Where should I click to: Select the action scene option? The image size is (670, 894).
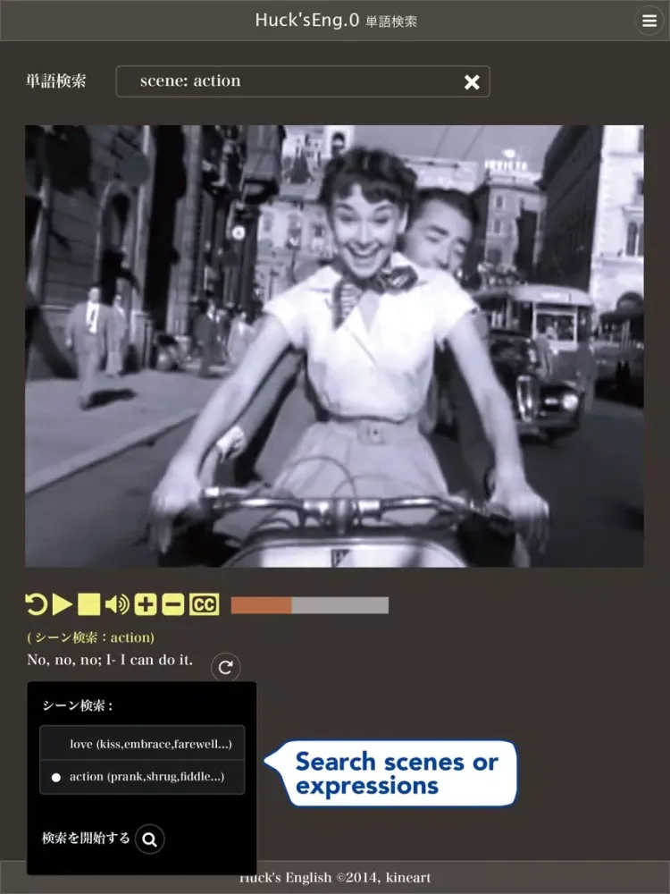142,777
